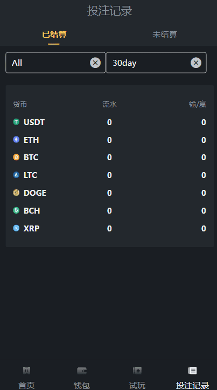Click the ETH coin icon
Image resolution: width=217 pixels, height=390 pixels.
(x=16, y=140)
